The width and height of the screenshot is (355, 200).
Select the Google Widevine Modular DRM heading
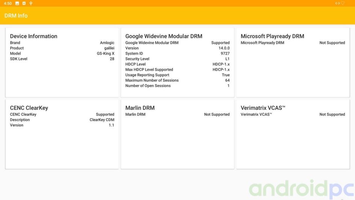tap(164, 36)
